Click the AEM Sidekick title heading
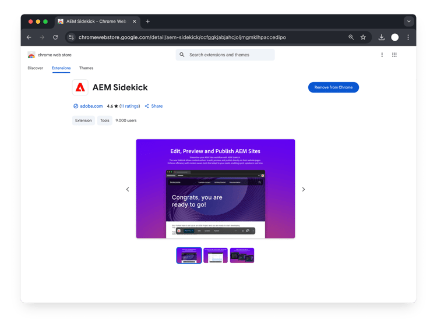Viewport: 437px width, 330px height. [x=120, y=87]
